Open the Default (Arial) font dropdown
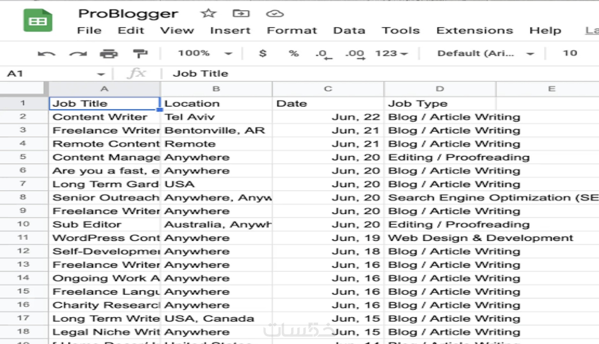Image resolution: width=599 pixels, height=344 pixels. pos(485,53)
